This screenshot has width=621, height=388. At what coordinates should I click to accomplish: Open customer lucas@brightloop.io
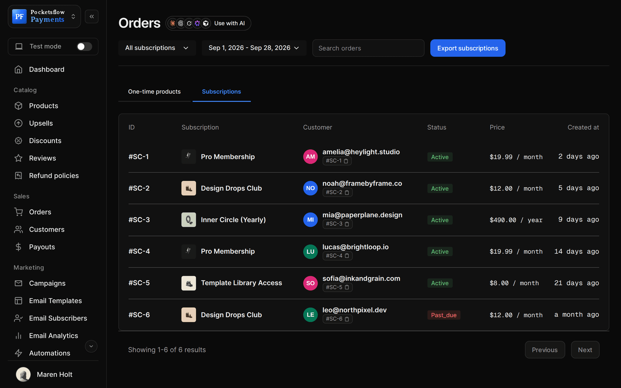tap(355, 247)
